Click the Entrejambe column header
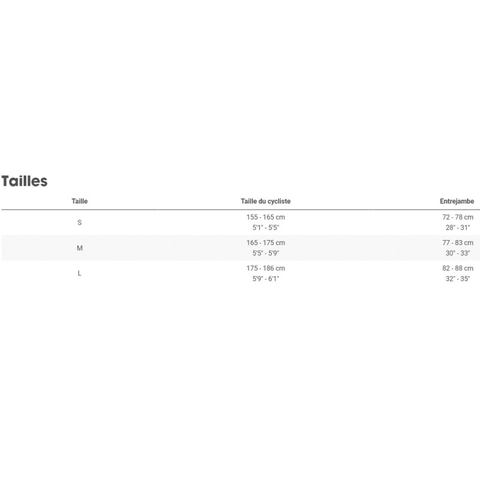The height and width of the screenshot is (480, 480). tap(457, 202)
